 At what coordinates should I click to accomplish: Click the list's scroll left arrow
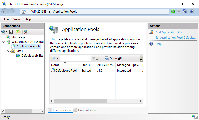[52, 101]
